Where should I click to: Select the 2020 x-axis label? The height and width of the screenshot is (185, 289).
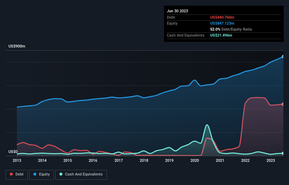pyautogui.click(x=195, y=160)
